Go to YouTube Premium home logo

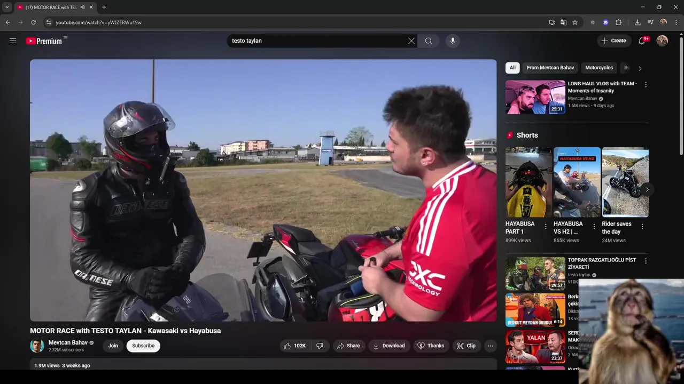pos(44,41)
